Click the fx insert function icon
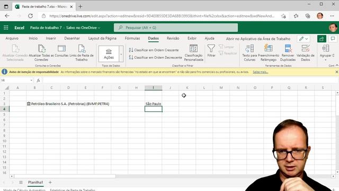339x191 pixels. click(38, 80)
